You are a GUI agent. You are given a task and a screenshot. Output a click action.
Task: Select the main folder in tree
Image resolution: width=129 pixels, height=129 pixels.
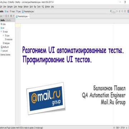click(5, 32)
